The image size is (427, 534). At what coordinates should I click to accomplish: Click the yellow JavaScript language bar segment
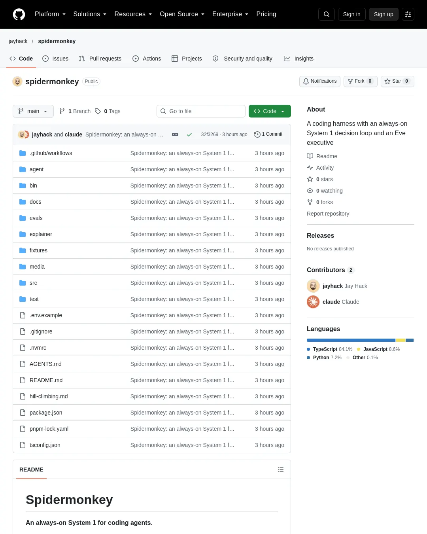(401, 340)
